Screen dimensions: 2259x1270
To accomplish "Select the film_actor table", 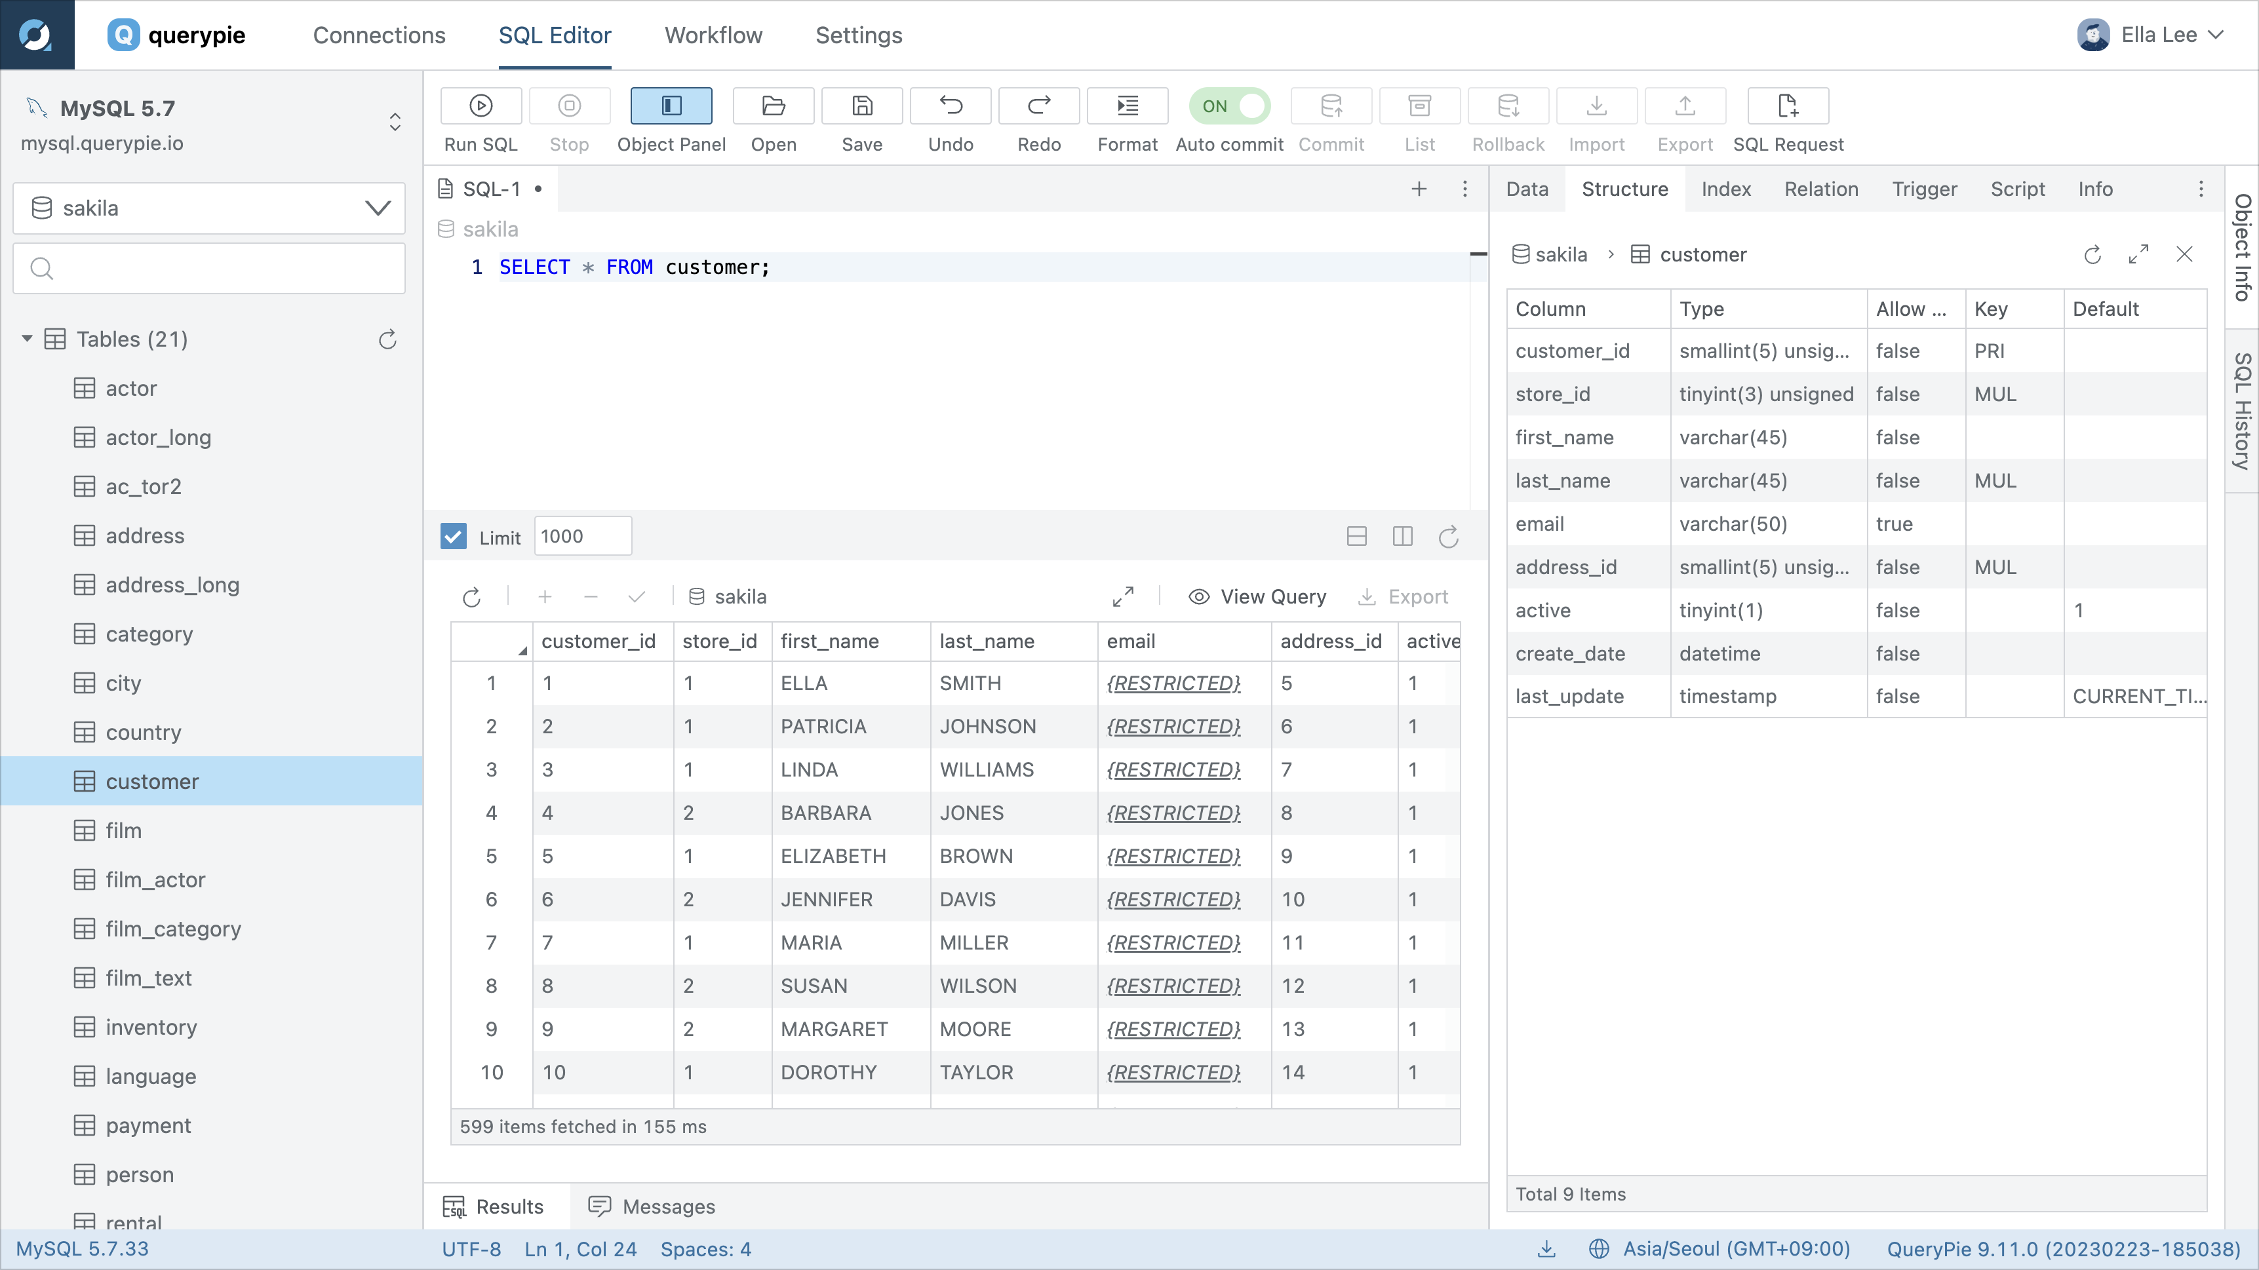I will pos(212,879).
